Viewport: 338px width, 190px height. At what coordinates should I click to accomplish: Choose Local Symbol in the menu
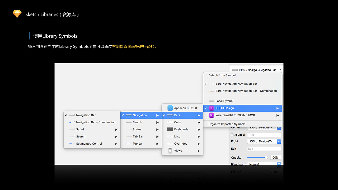[x=242, y=101]
